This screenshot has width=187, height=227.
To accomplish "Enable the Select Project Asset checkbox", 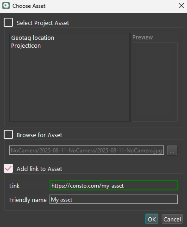I will (8, 23).
